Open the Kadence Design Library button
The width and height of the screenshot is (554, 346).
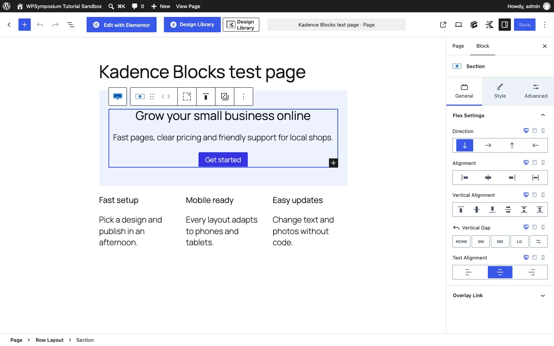(241, 25)
